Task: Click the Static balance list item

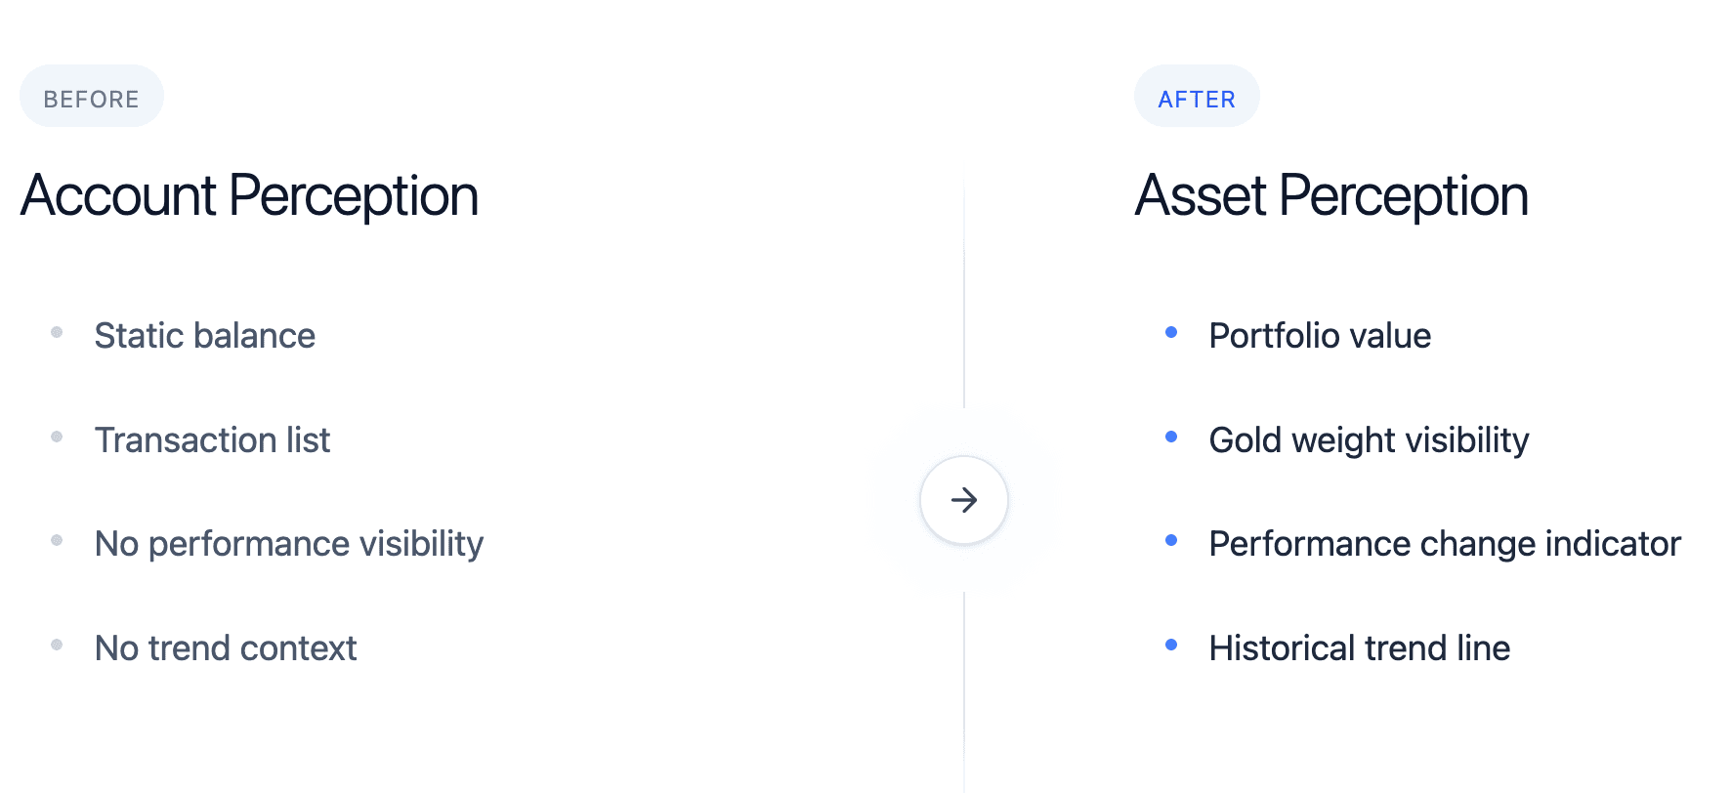Action: coord(205,336)
